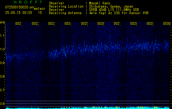Image resolution: width=172 pixels, height=109 pixels.
Task: Click the meteor count 15
Action: (x=40, y=13)
